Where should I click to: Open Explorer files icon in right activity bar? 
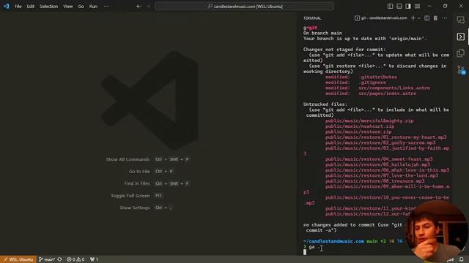pos(461,53)
